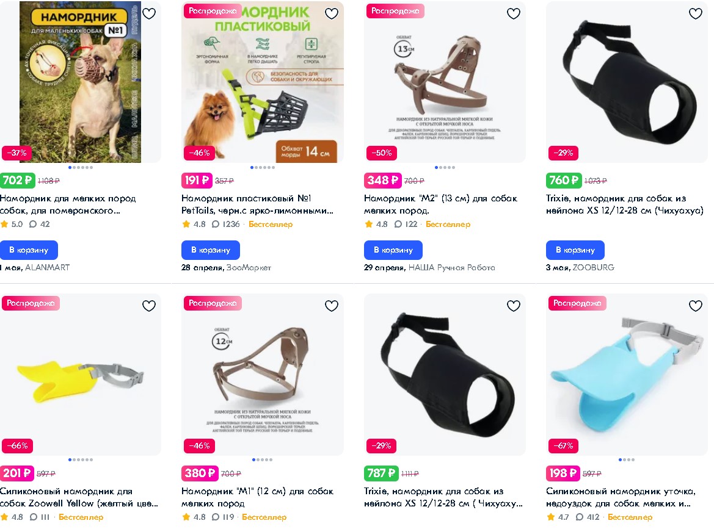This screenshot has width=714, height=529.
Task: Add the M2 348 ₽ muzzle to cart
Action: (x=393, y=250)
